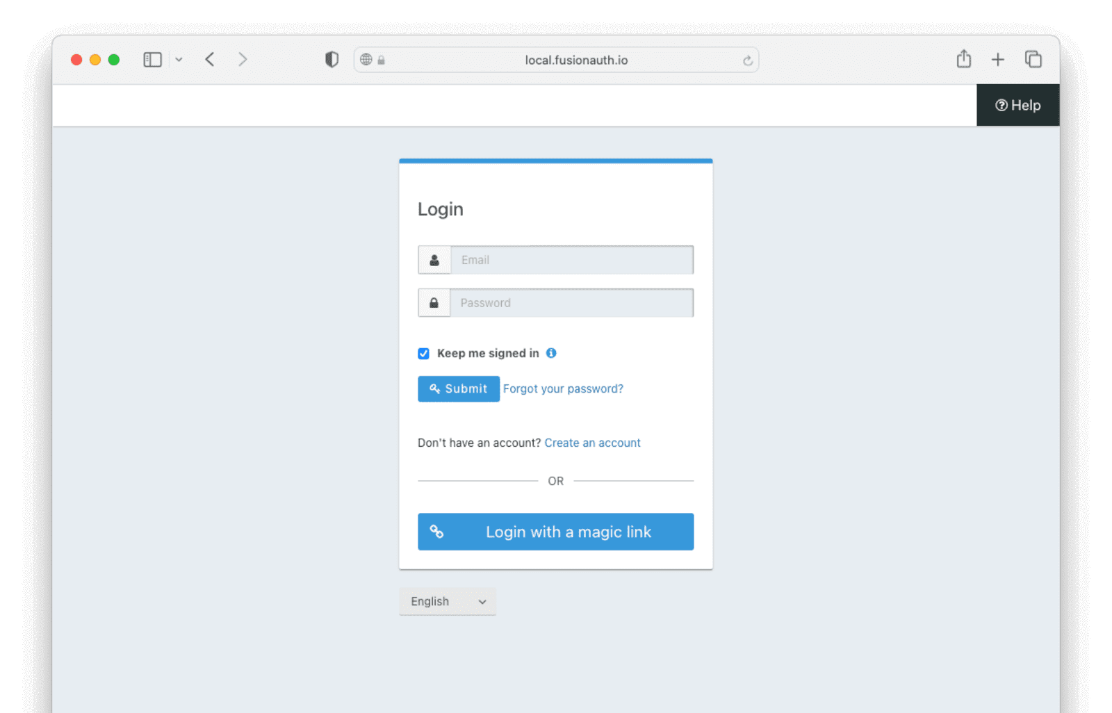Show the tab overview icon
This screenshot has width=1112, height=713.
(1033, 60)
